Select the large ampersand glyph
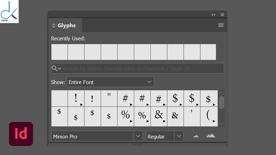Image resolution: width=276 pixels, height=155 pixels. 159,115
